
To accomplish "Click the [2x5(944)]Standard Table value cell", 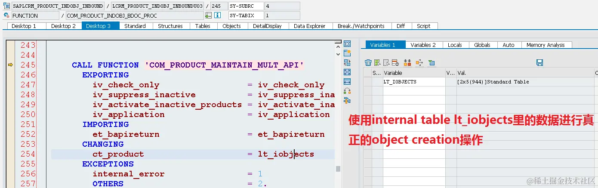I will click(x=525, y=82).
